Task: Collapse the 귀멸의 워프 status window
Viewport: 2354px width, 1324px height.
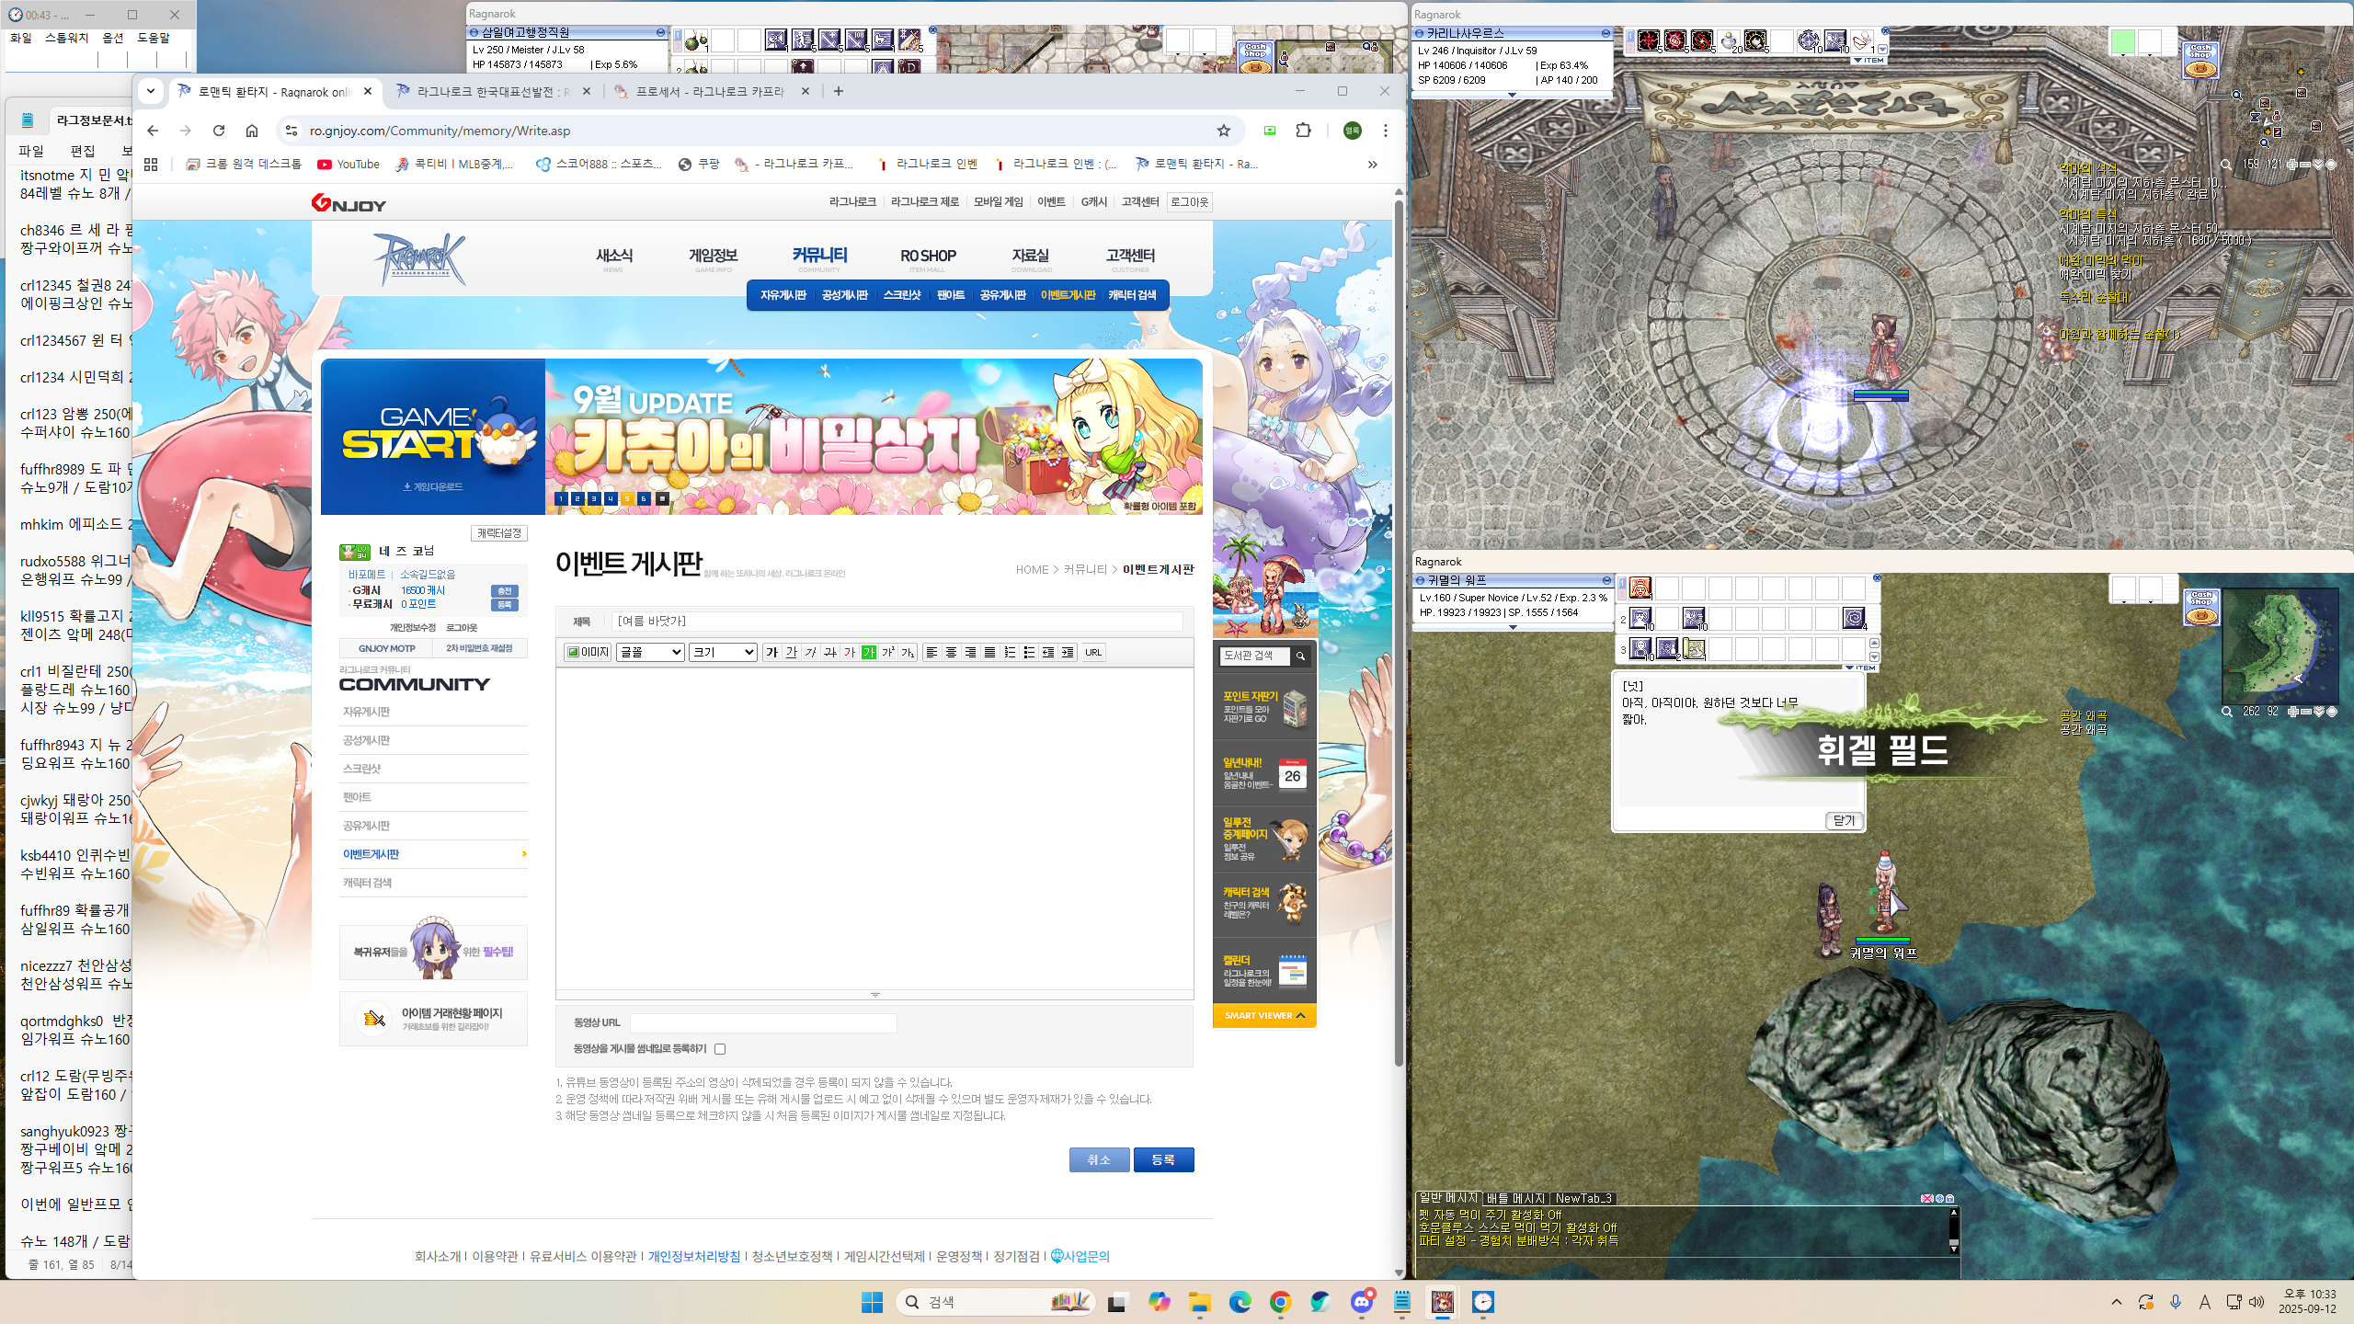Action: tap(1606, 580)
